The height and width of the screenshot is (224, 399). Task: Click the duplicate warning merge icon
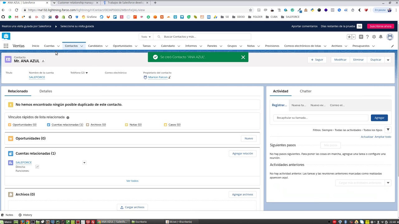(x=11, y=105)
